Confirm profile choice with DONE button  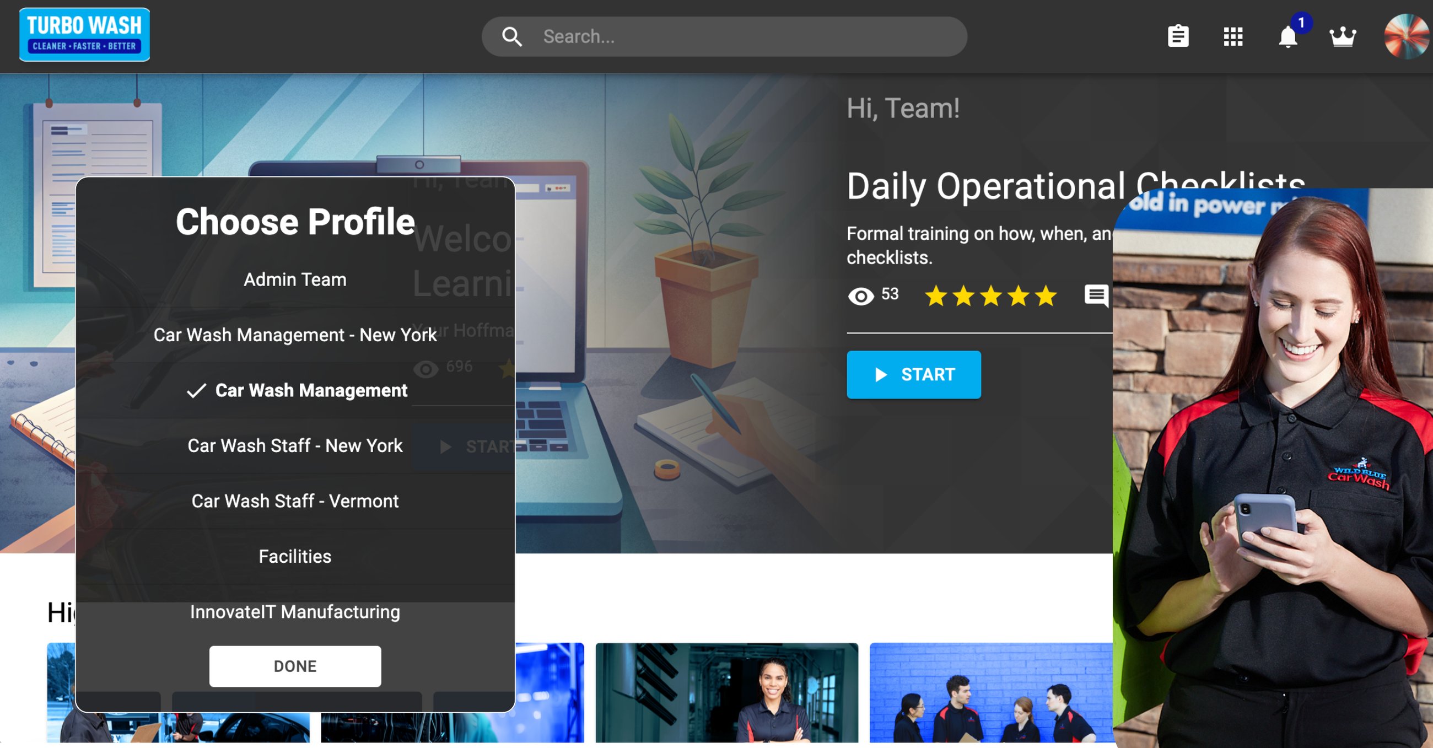click(x=295, y=666)
